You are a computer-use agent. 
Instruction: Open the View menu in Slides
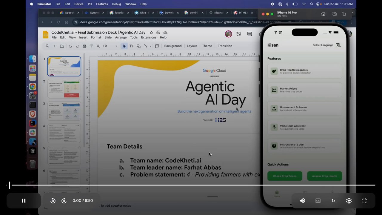73,37
